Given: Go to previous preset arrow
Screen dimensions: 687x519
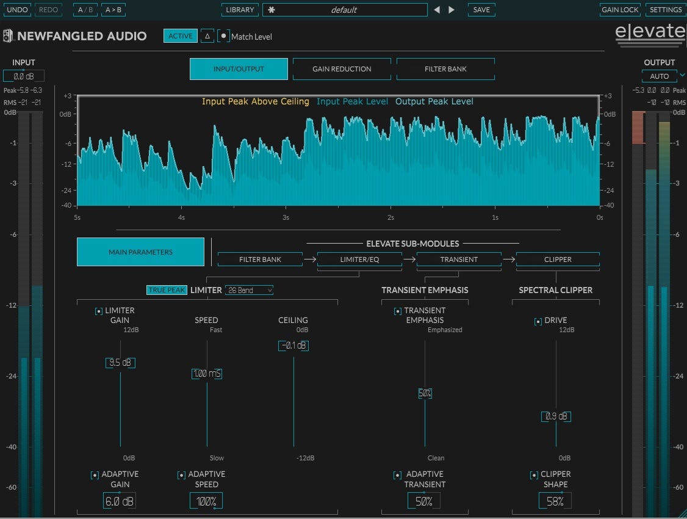Looking at the screenshot, I should tap(437, 10).
